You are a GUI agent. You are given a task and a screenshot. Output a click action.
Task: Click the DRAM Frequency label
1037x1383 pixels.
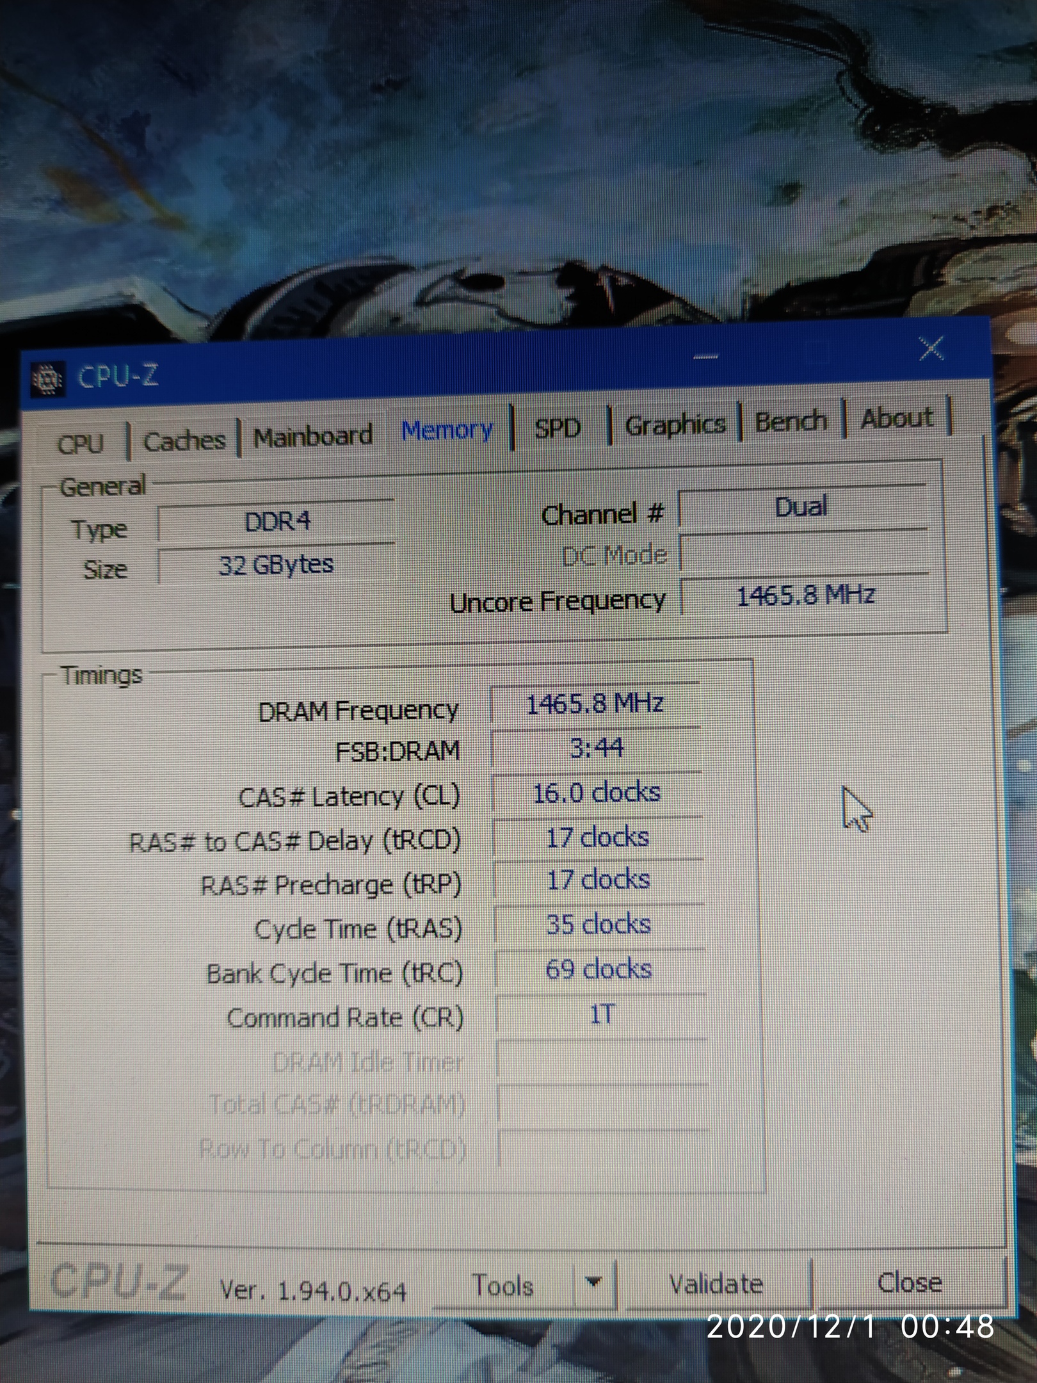click(x=358, y=711)
